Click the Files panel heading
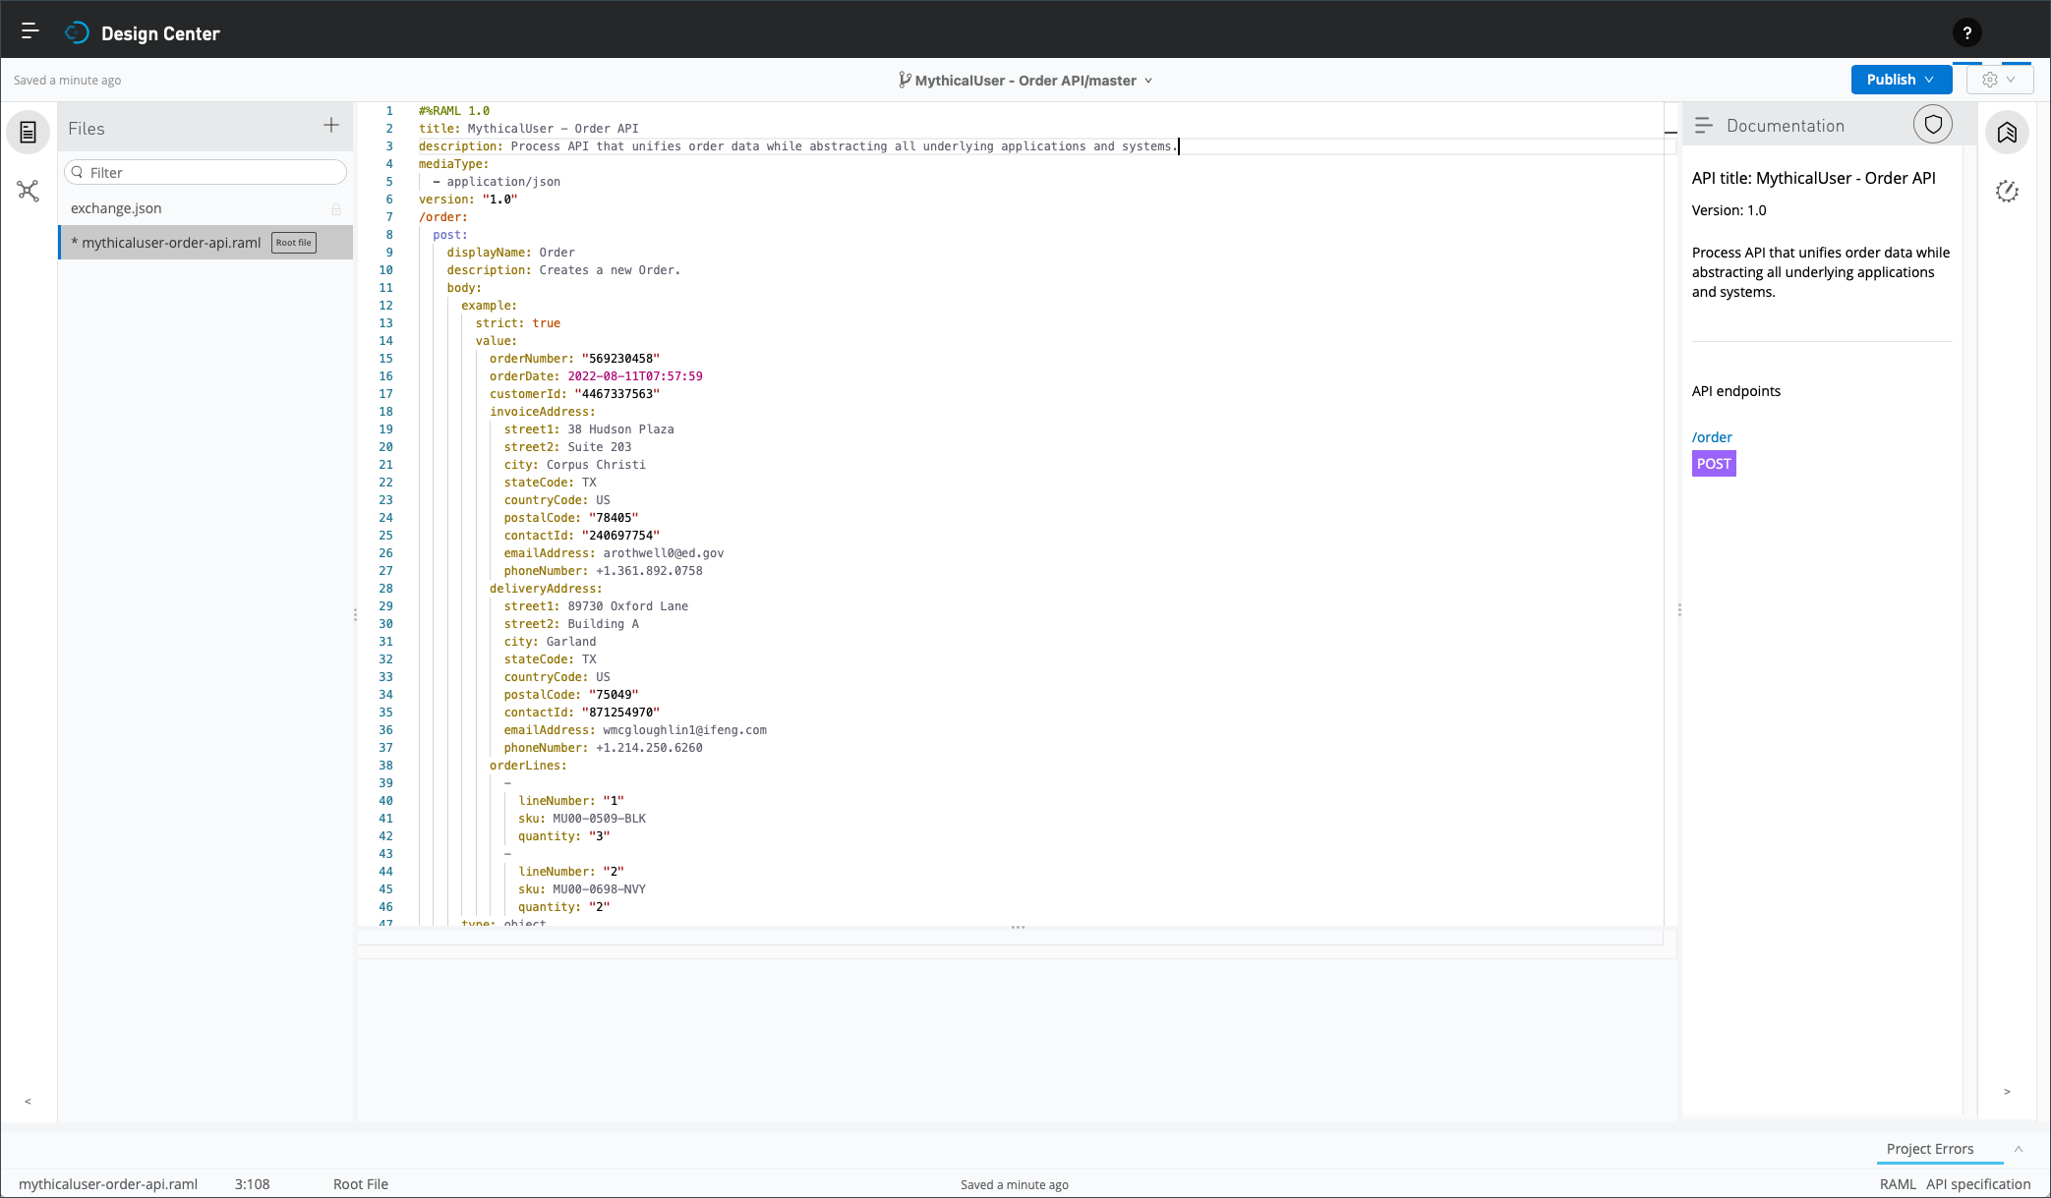The image size is (2051, 1198). 87,129
